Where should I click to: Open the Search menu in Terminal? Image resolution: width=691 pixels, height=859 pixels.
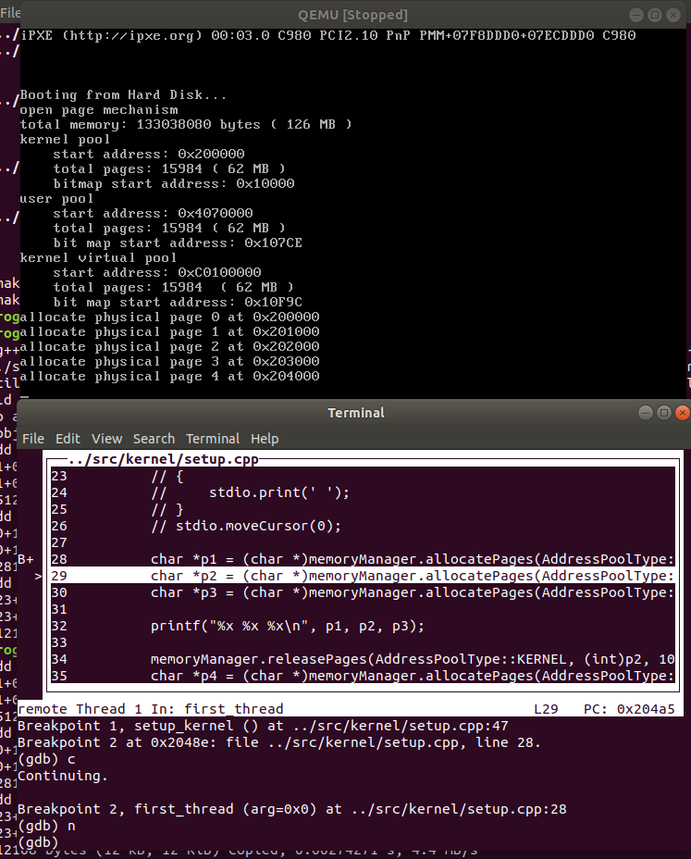(x=154, y=439)
